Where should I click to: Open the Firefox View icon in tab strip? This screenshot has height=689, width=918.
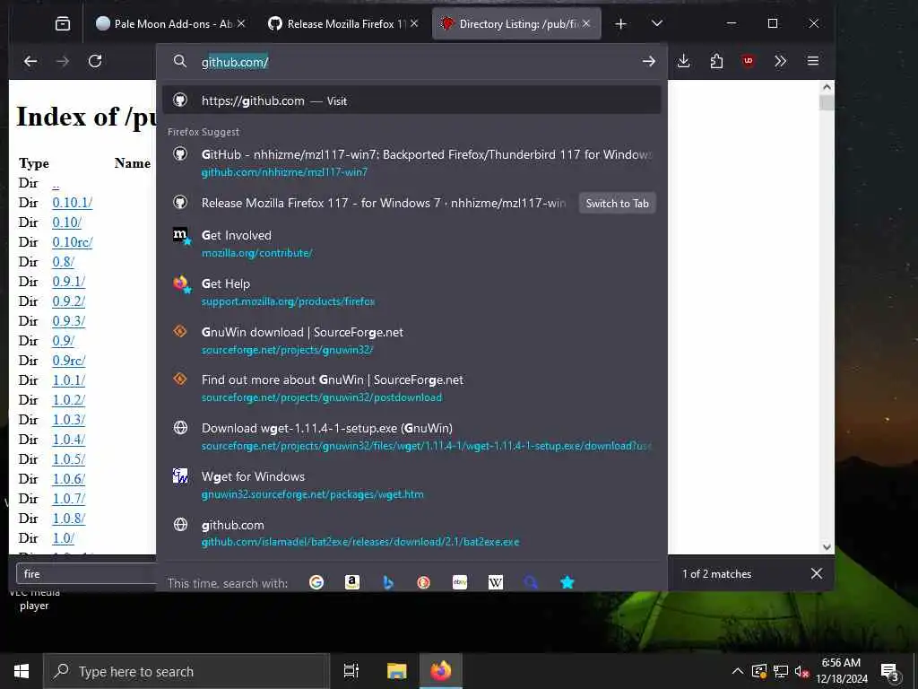click(63, 24)
